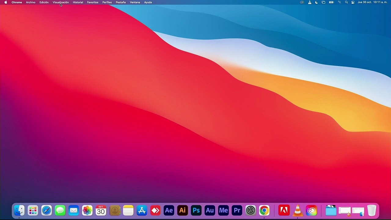Viewport: 391px width, 220px height.
Task: Open the Visualización menu
Action: [x=60, y=2]
